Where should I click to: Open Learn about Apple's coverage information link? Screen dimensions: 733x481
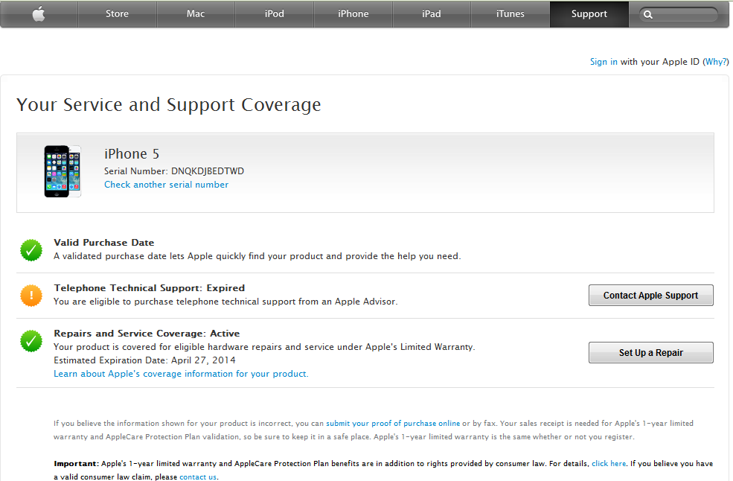click(181, 374)
